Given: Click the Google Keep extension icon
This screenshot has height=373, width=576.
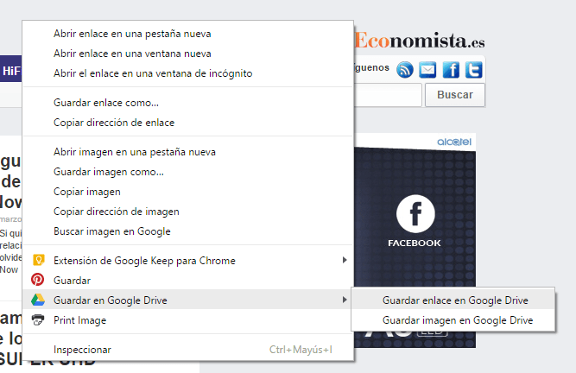Looking at the screenshot, I should pos(38,260).
